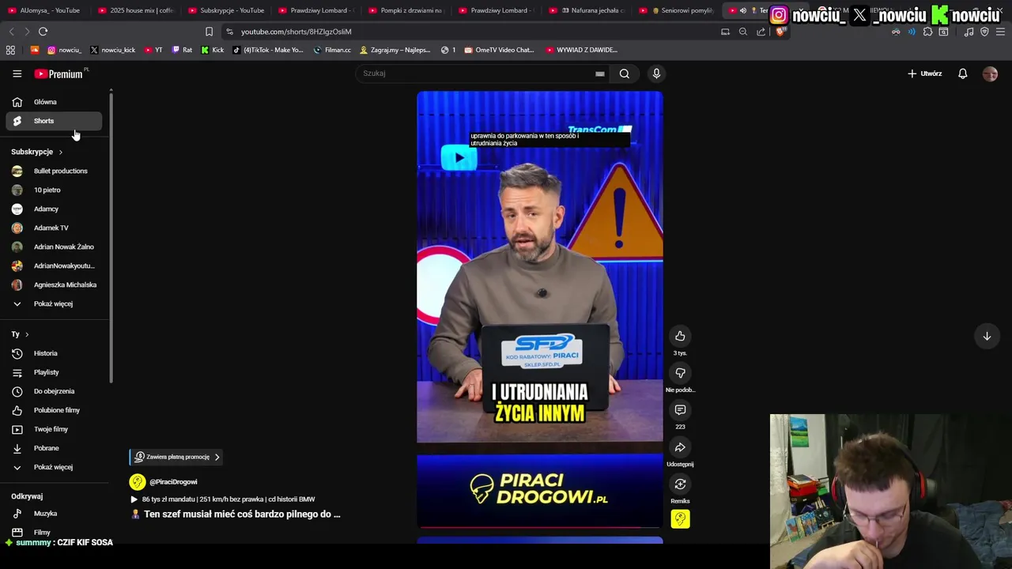Switch to the Pompki z drzwiami tab
1012x569 pixels.
[x=406, y=10]
